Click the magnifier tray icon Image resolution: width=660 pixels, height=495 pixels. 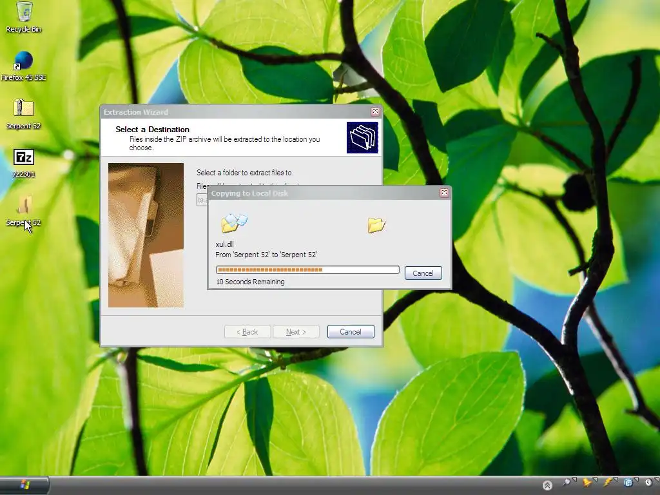click(567, 482)
